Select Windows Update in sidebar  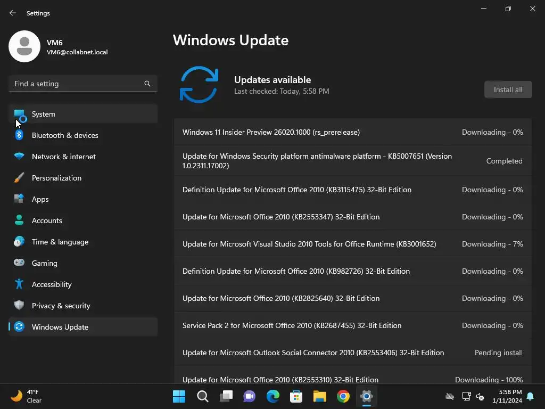pyautogui.click(x=83, y=326)
